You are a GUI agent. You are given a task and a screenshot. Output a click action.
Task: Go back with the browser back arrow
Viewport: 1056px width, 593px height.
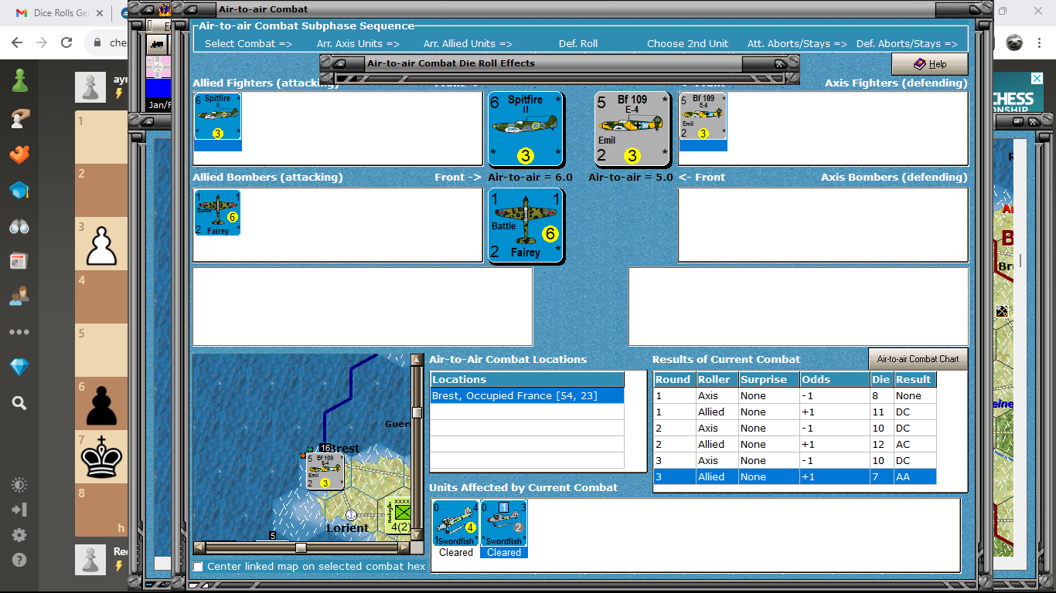click(17, 42)
